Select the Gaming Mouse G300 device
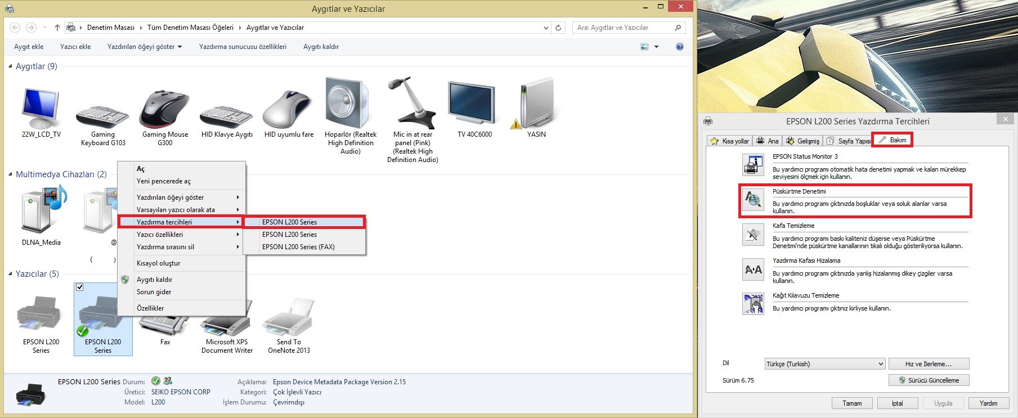 pyautogui.click(x=165, y=109)
